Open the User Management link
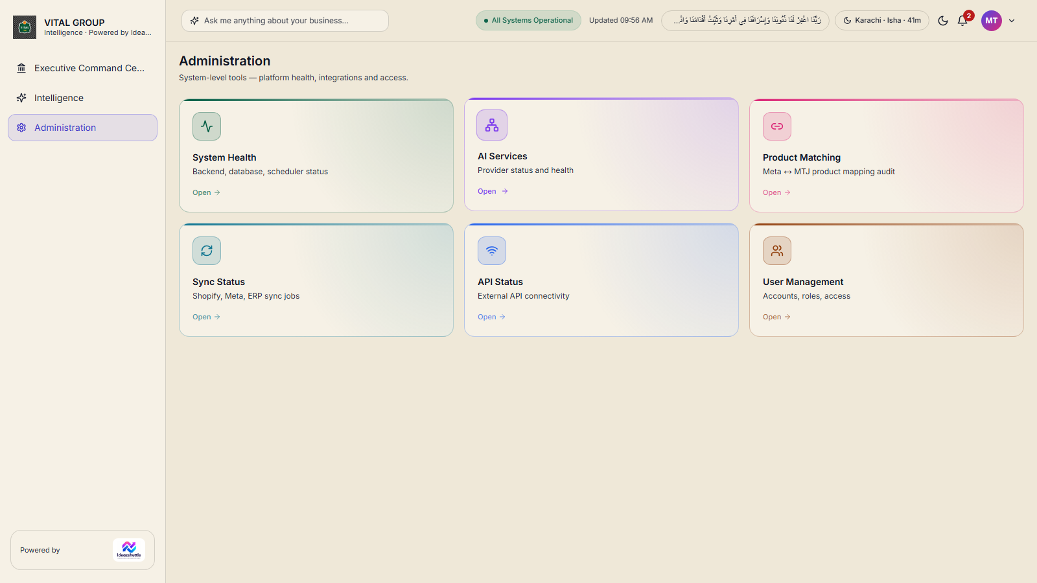 tap(776, 317)
